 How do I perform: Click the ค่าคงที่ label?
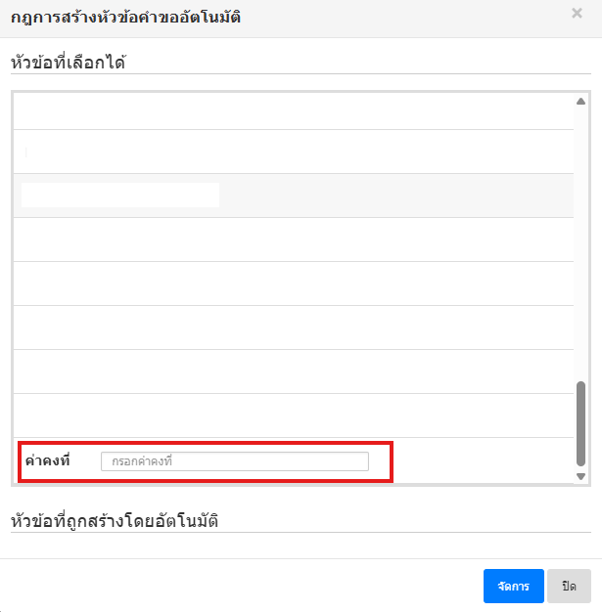[48, 461]
